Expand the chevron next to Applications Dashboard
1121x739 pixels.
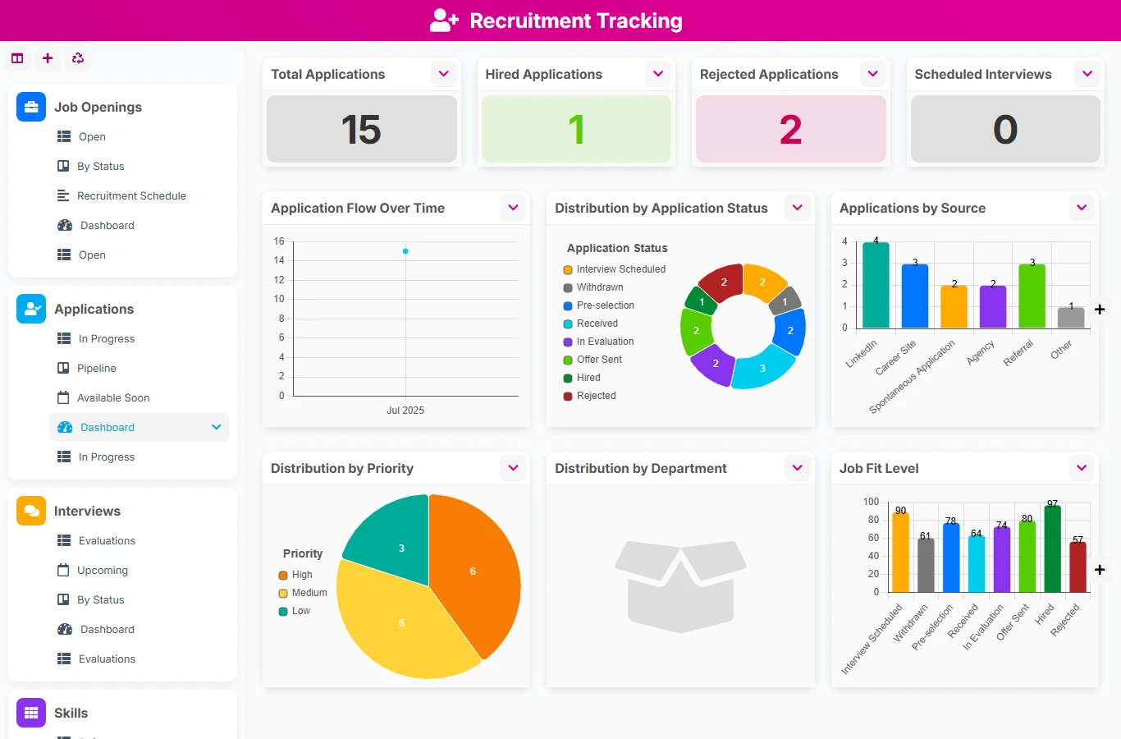[217, 427]
